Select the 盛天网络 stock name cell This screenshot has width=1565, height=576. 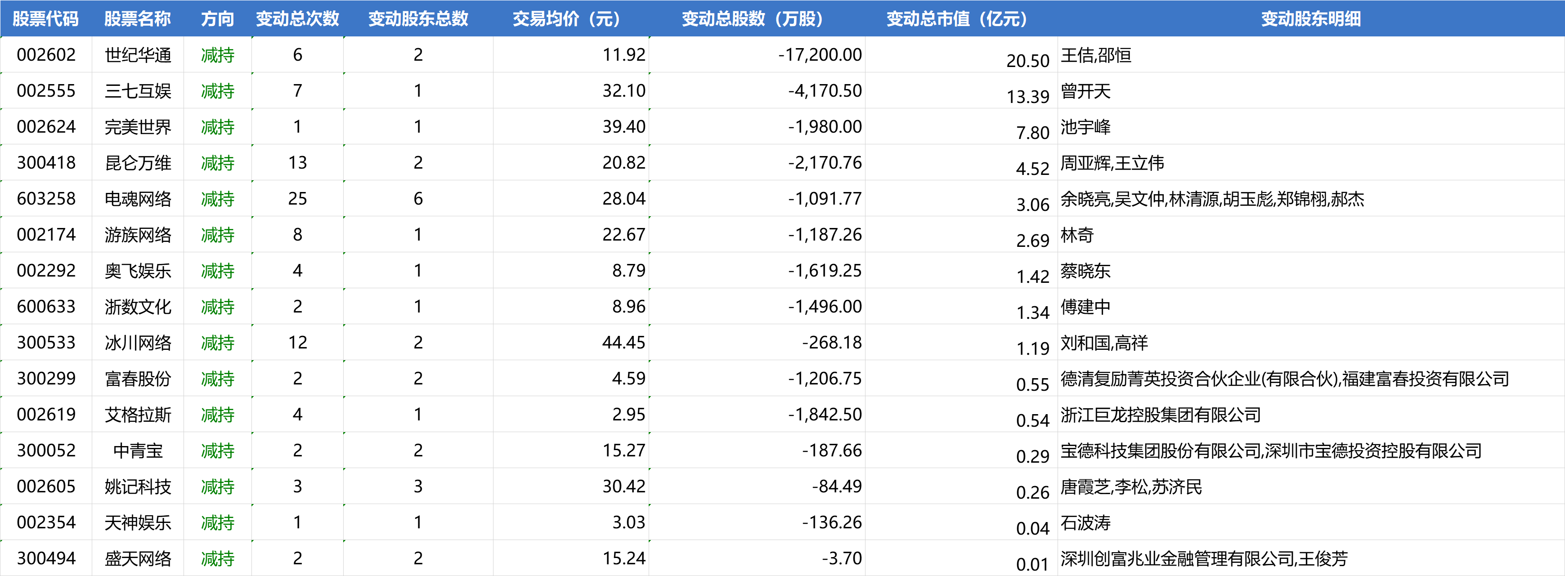[x=138, y=558]
